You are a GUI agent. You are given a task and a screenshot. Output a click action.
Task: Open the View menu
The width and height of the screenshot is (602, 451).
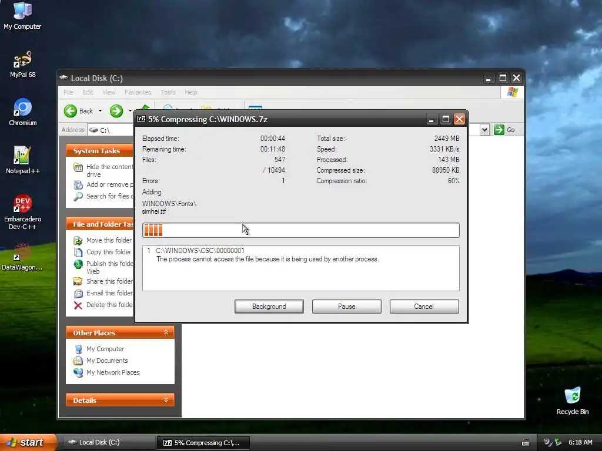coord(109,92)
